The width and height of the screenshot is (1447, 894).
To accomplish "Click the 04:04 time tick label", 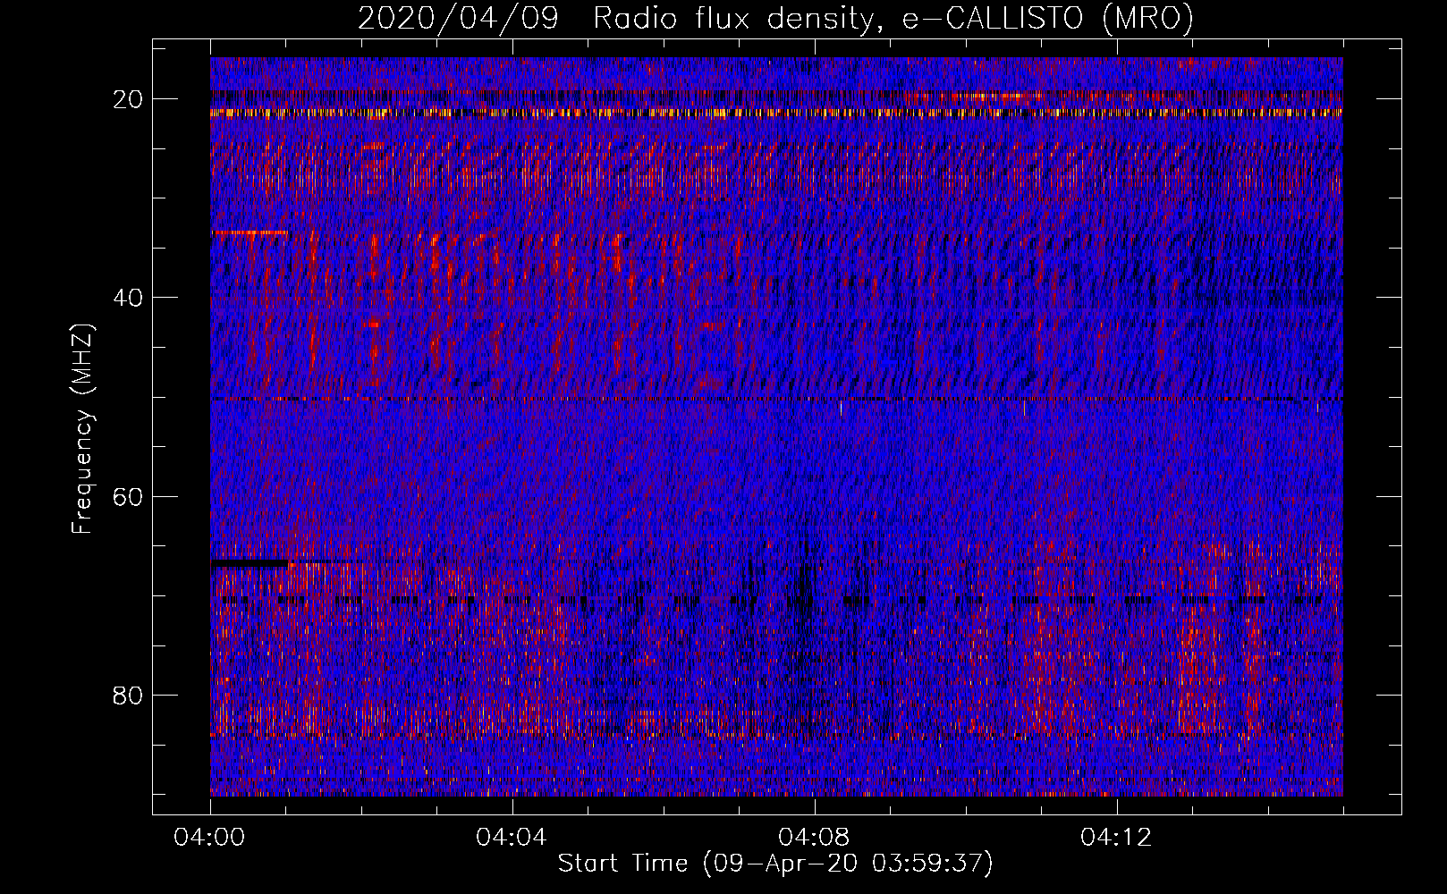I will point(512,837).
